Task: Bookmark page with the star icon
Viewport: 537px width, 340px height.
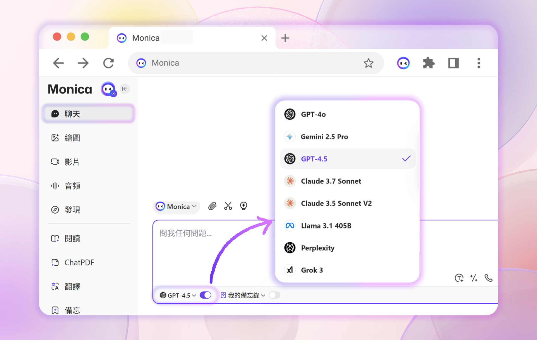Action: coord(368,63)
